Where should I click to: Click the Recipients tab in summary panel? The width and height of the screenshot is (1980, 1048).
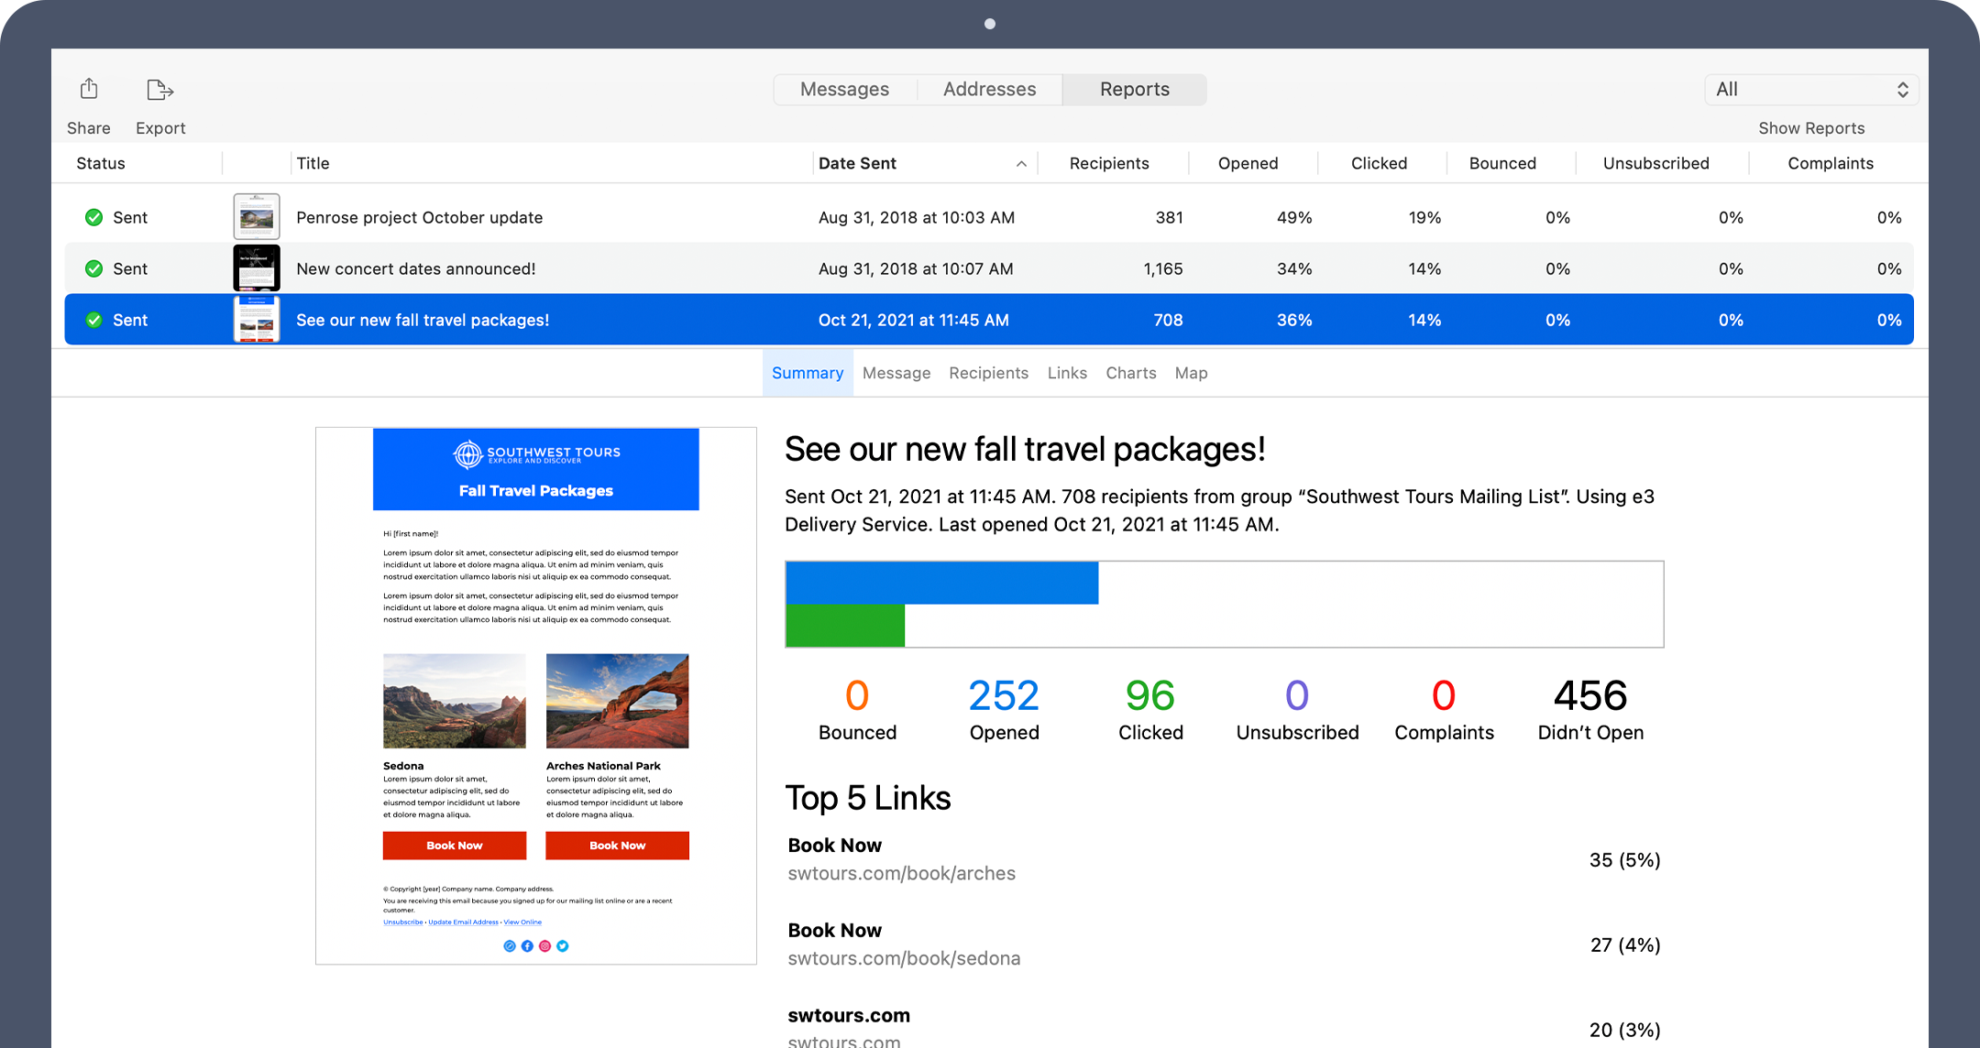(989, 373)
